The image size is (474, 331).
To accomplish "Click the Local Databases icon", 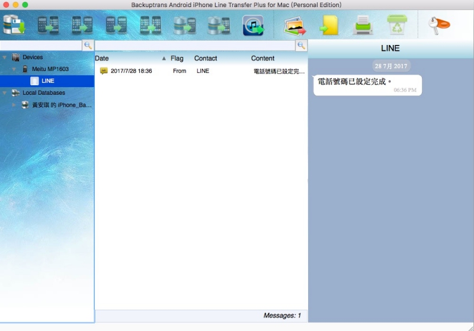I will (15, 93).
